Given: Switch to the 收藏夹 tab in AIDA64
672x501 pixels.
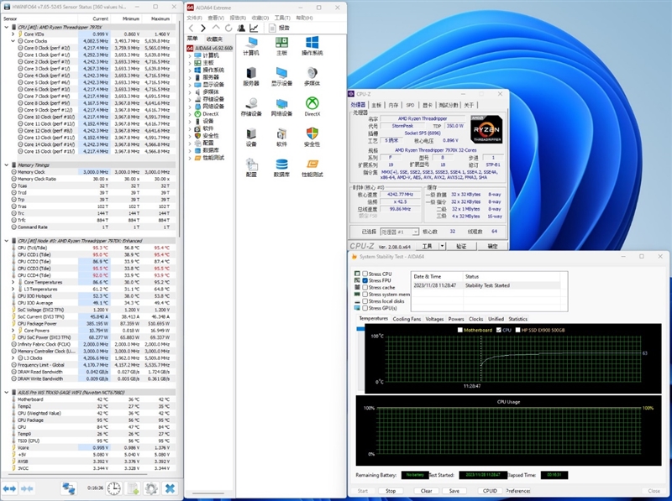Looking at the screenshot, I should coord(214,39).
